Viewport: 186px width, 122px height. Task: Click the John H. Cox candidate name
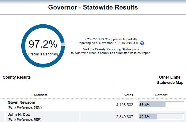(x=19, y=114)
